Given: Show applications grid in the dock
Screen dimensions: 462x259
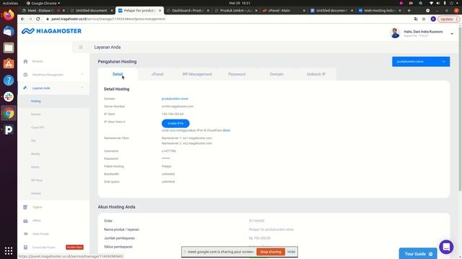Looking at the screenshot, I should click(9, 250).
